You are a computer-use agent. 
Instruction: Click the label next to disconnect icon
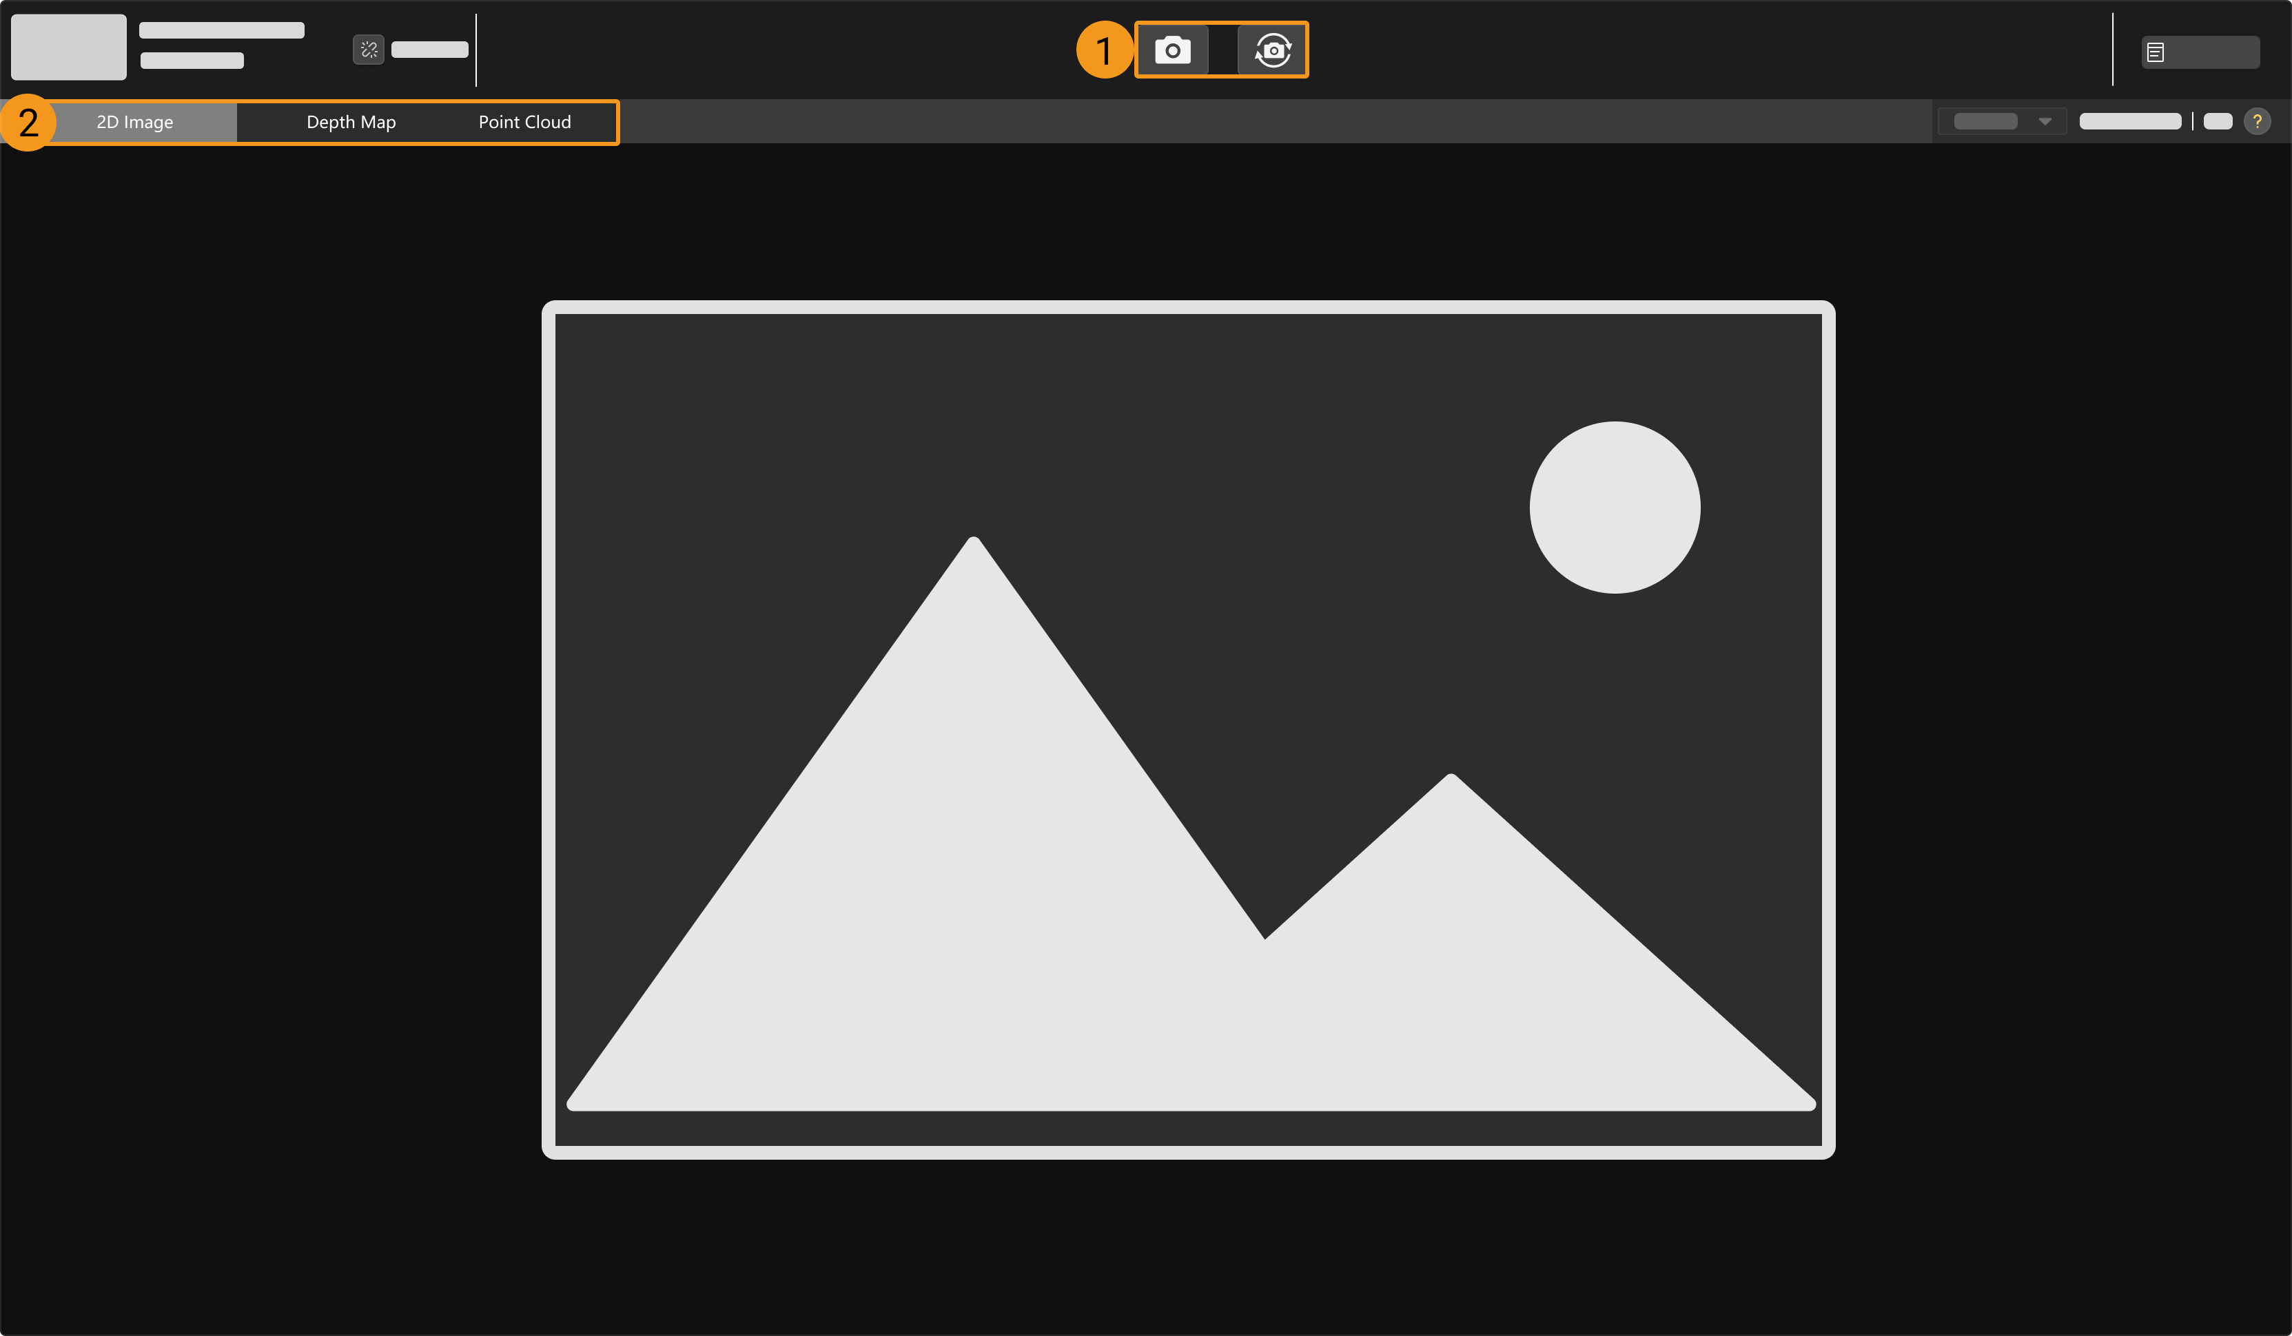(x=429, y=50)
